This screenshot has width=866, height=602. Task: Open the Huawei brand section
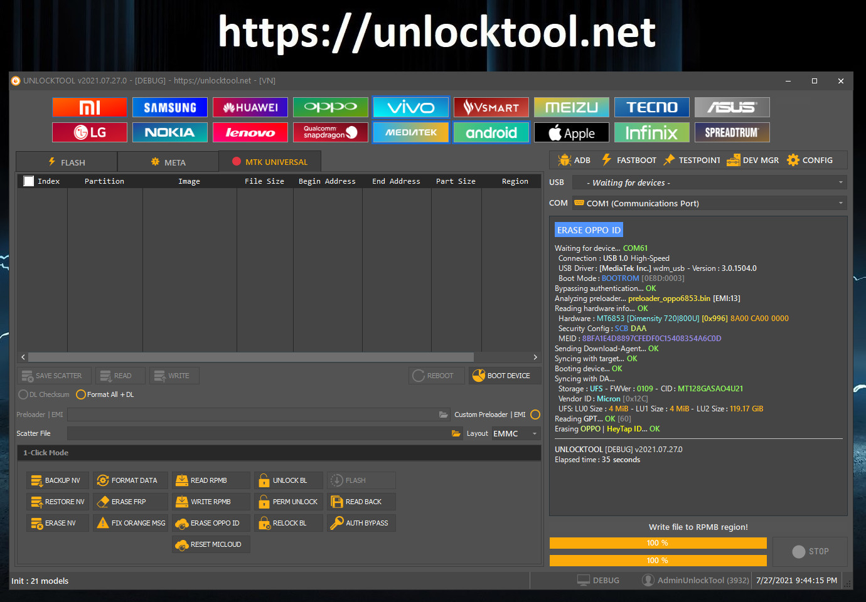click(x=250, y=107)
